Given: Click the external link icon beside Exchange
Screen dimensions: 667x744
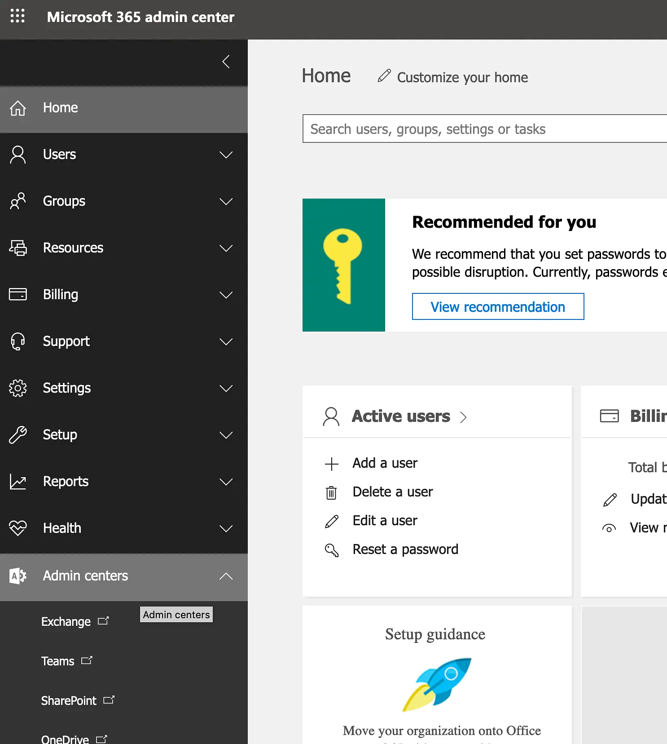Looking at the screenshot, I should tap(103, 620).
